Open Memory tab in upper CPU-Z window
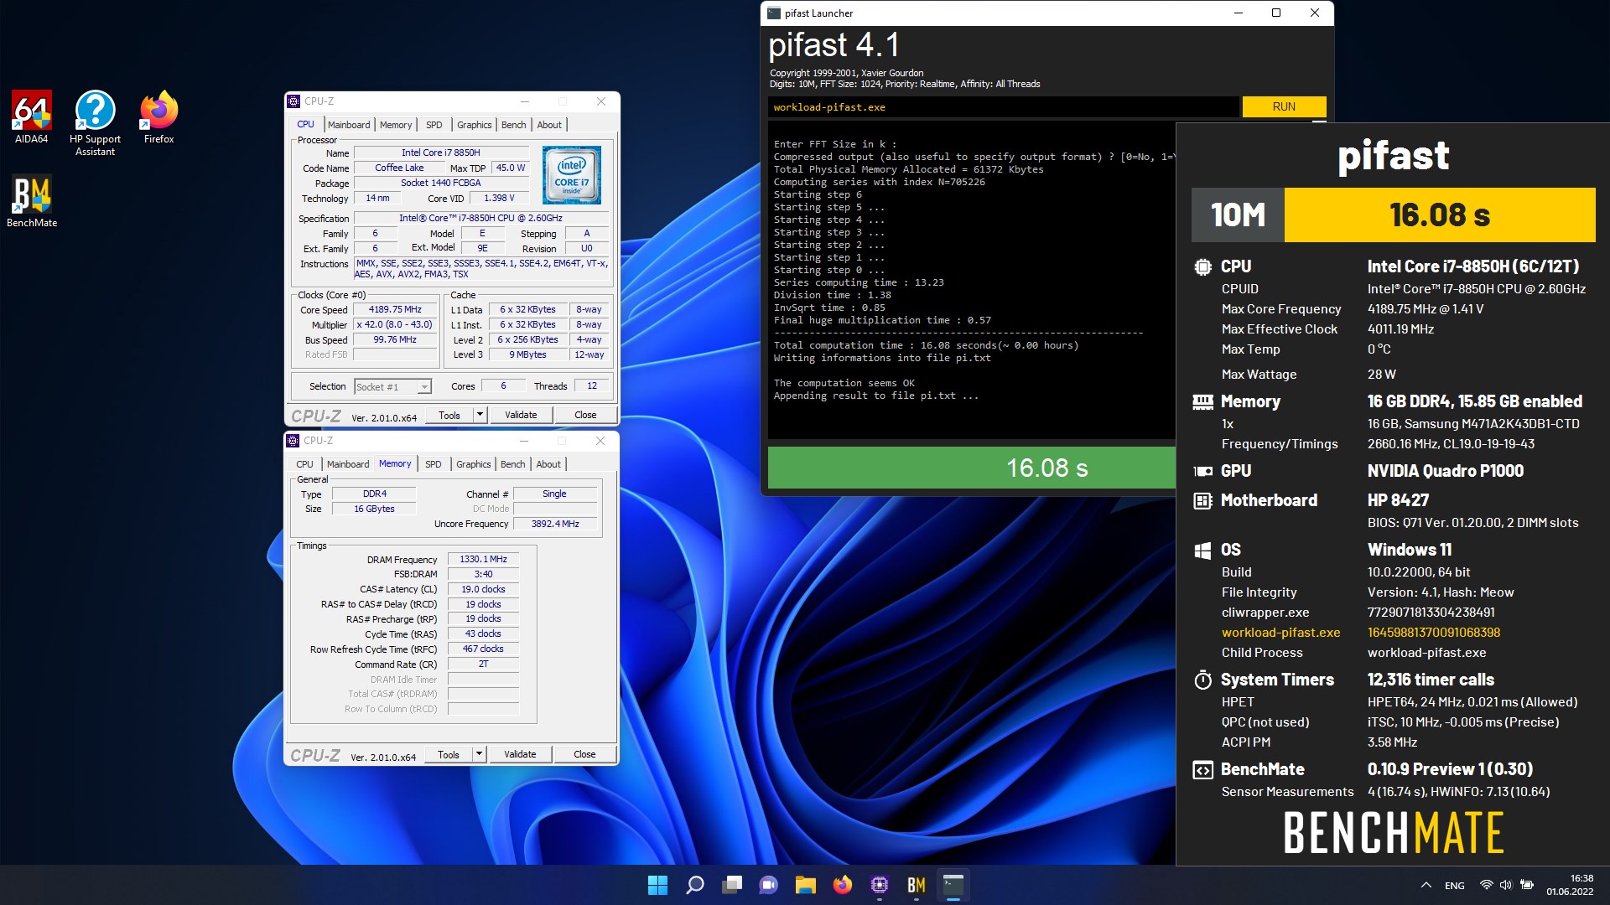 pos(396,125)
